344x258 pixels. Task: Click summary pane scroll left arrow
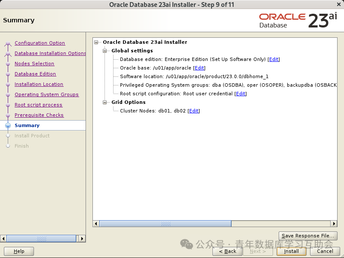(96, 224)
